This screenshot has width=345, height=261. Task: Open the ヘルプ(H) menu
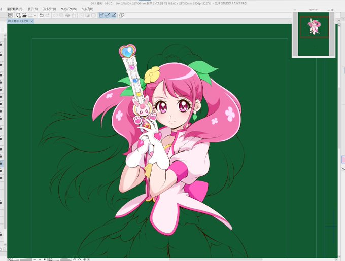[x=87, y=9]
